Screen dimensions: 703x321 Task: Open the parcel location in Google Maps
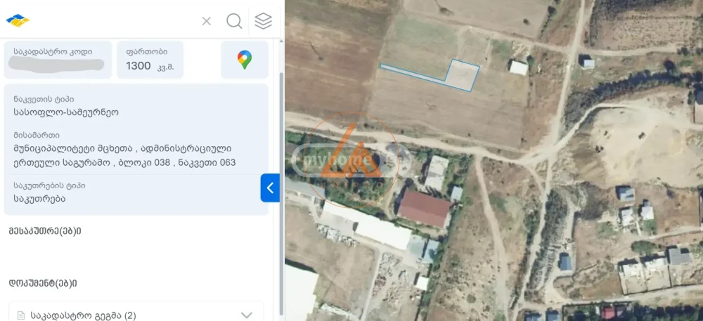(x=245, y=60)
